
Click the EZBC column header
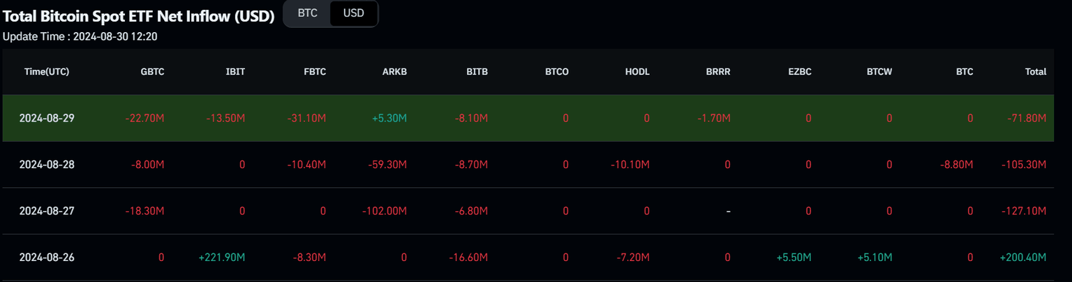(799, 72)
